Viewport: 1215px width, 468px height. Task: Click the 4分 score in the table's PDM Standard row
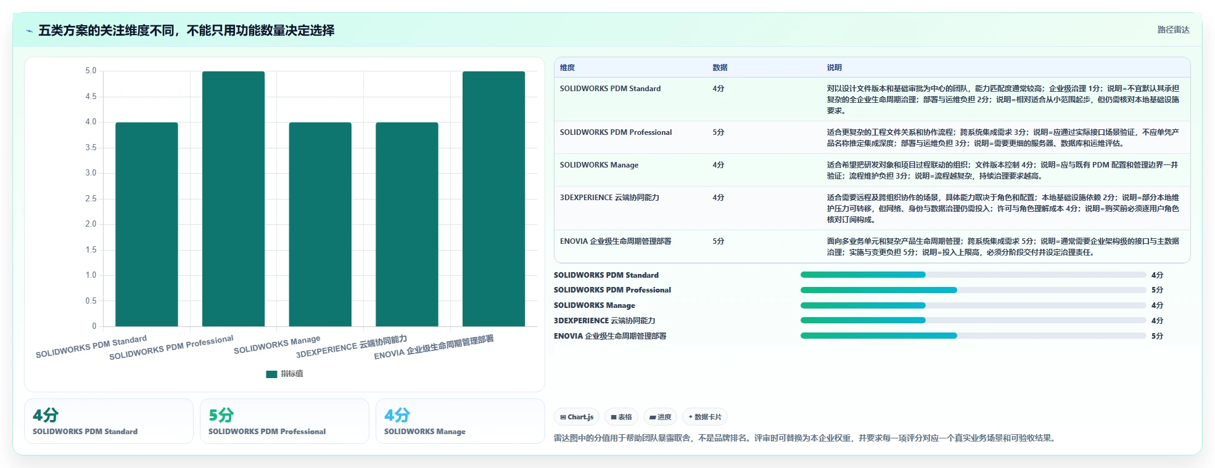click(x=719, y=89)
